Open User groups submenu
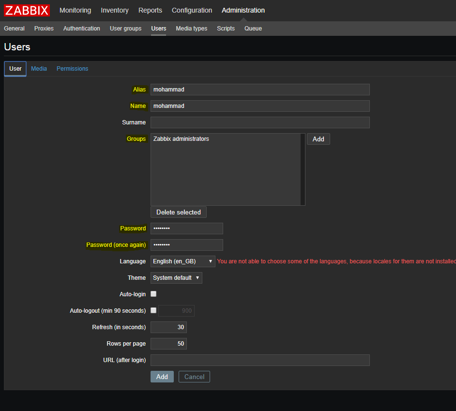Viewport: 456px width, 411px height. click(125, 29)
